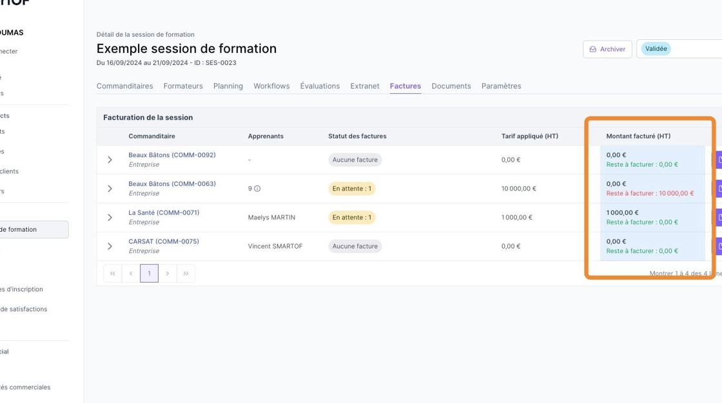Viewport: 722px width, 403px height.
Task: Go to the previous pagination page
Action: 131,274
